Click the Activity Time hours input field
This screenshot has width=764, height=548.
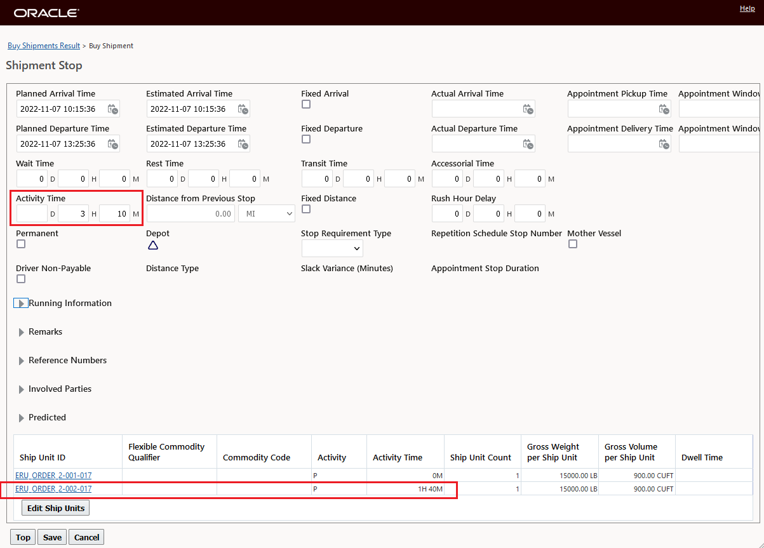tap(74, 214)
